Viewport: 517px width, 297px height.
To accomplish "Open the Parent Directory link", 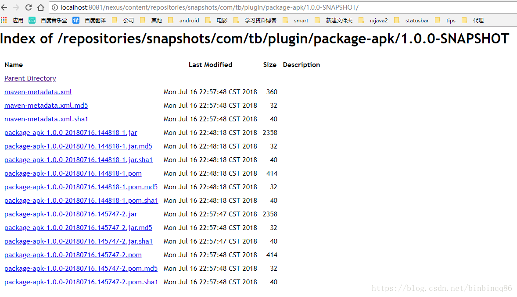I will (30, 78).
